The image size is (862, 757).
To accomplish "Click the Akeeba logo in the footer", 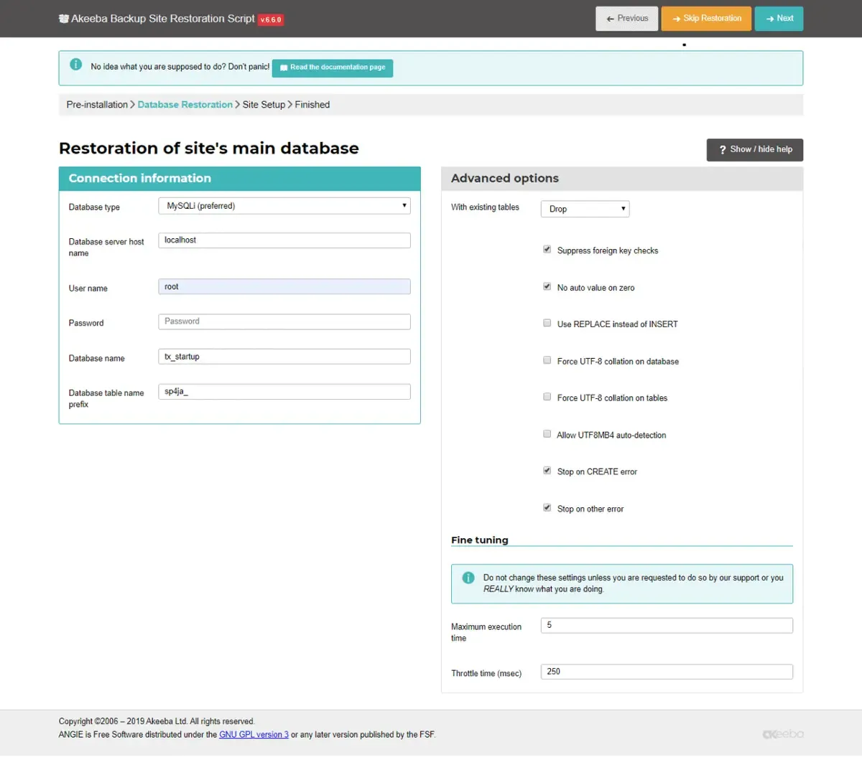I will point(783,734).
